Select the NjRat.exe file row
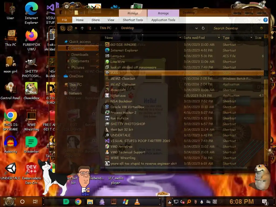Image resolution: width=276 pixels, height=207 pixels. click(x=184, y=96)
